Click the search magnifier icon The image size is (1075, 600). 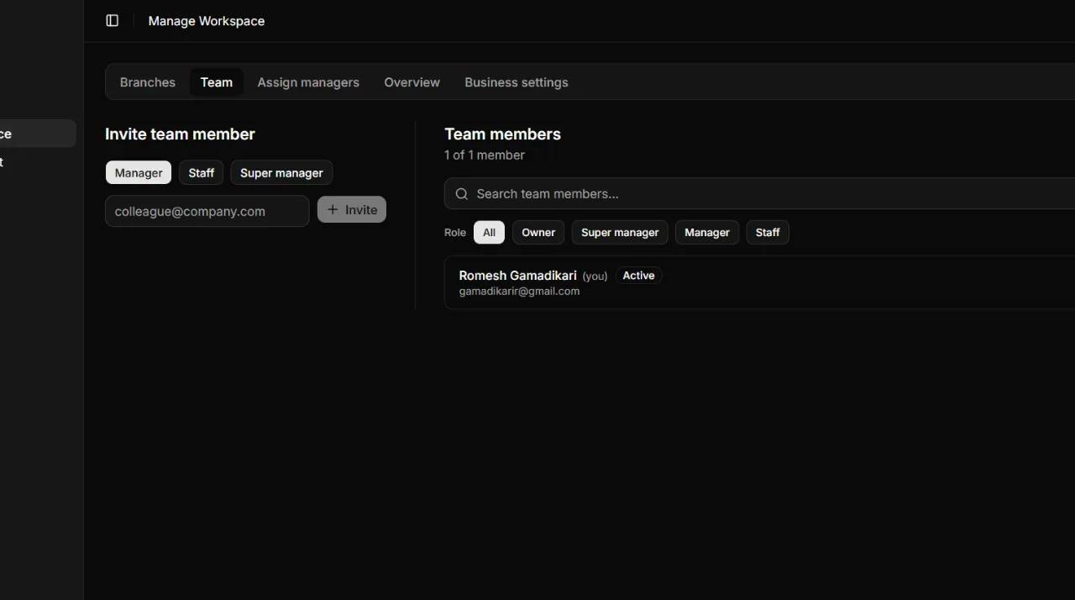pyautogui.click(x=461, y=194)
